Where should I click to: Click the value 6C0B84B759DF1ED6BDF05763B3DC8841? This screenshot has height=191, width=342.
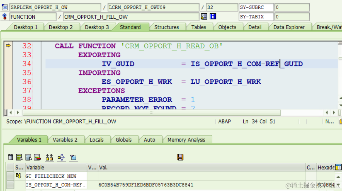pyautogui.click(x=146, y=185)
